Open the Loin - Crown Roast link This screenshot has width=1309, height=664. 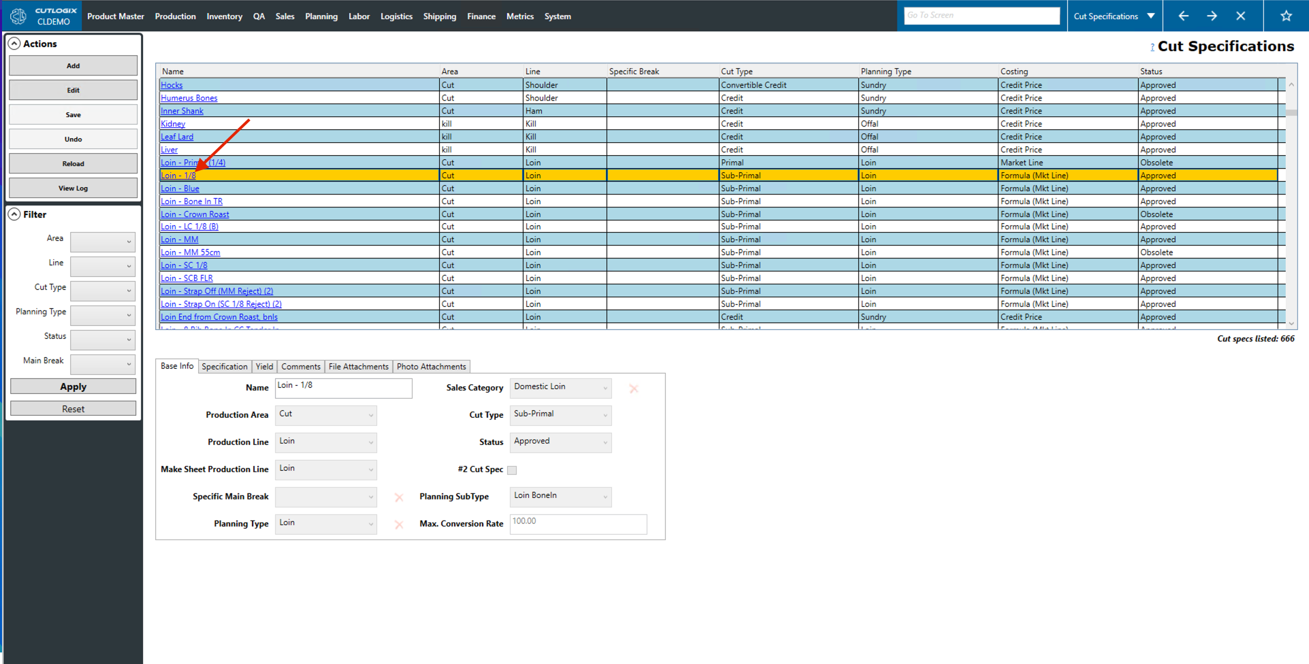coord(195,214)
